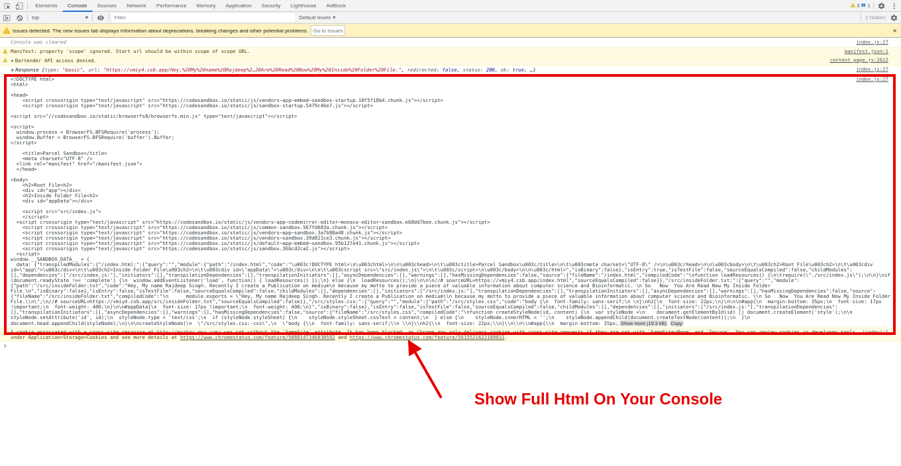Open the Lighthouse panel

click(x=303, y=5)
